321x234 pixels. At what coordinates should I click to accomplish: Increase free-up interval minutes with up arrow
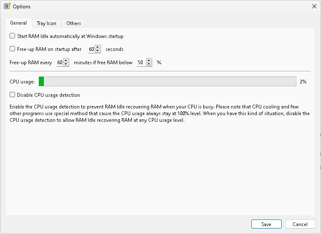(66, 61)
